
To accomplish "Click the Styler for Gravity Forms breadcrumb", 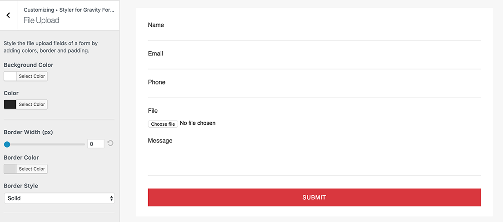I will (x=87, y=10).
